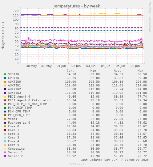Click the 'PECI Agent 0 Calibration' legend label

[30, 100]
